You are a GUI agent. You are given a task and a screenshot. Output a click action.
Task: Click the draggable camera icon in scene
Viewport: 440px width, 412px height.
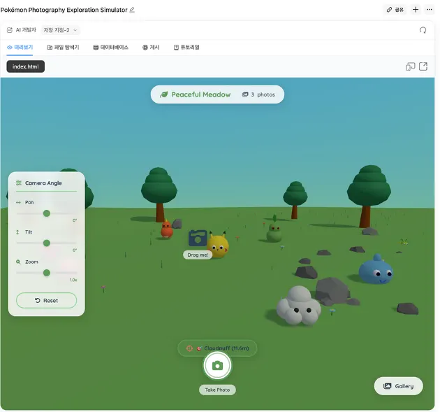tap(198, 239)
